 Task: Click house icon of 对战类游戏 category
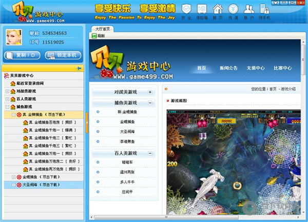click(x=13, y=91)
